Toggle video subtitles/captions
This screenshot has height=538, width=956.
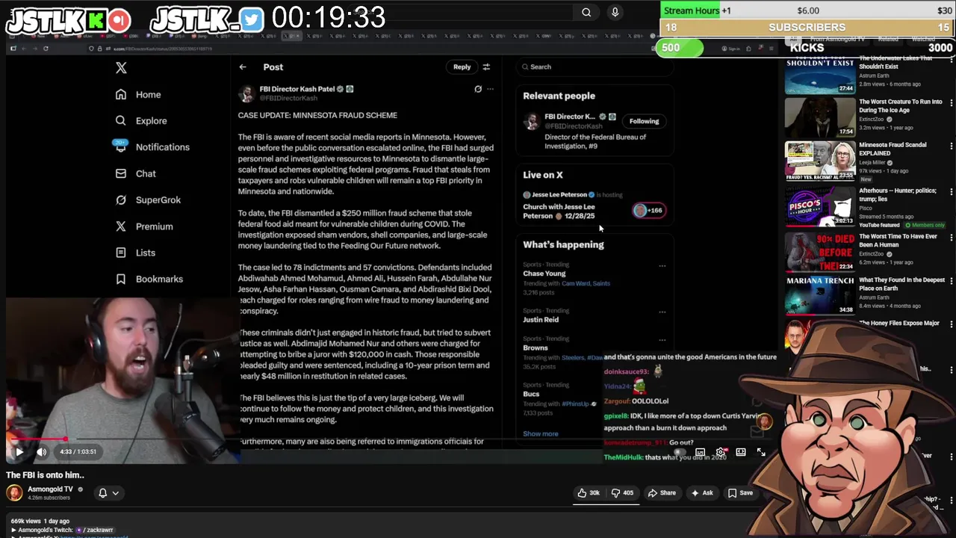(701, 452)
